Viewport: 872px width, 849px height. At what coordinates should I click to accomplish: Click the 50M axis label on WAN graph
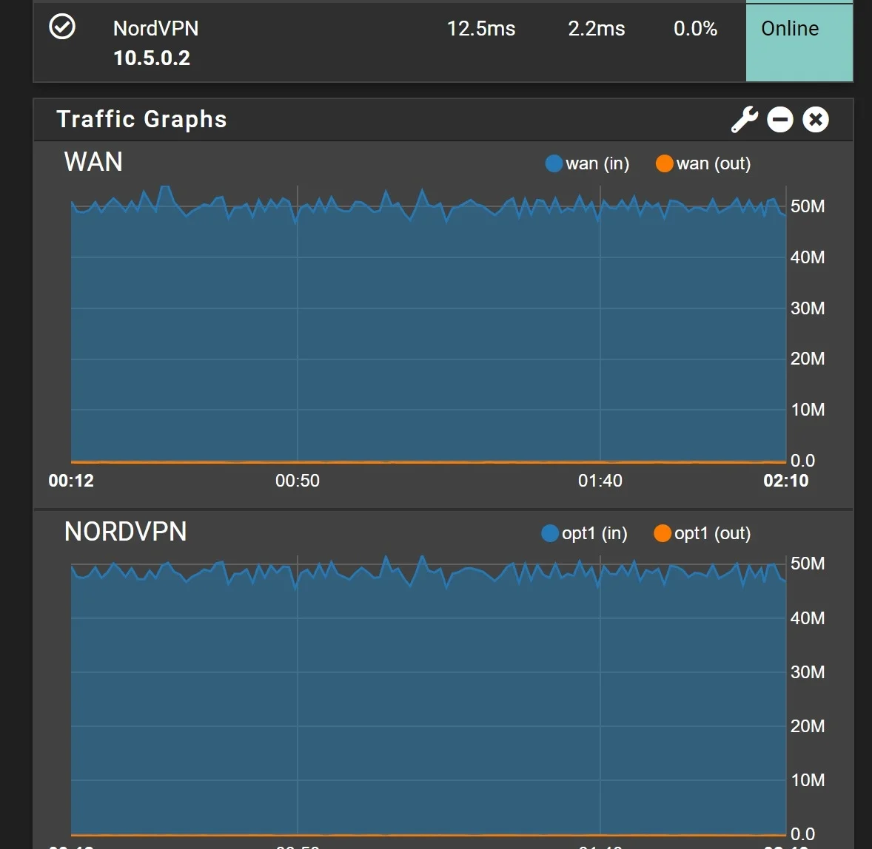[808, 206]
